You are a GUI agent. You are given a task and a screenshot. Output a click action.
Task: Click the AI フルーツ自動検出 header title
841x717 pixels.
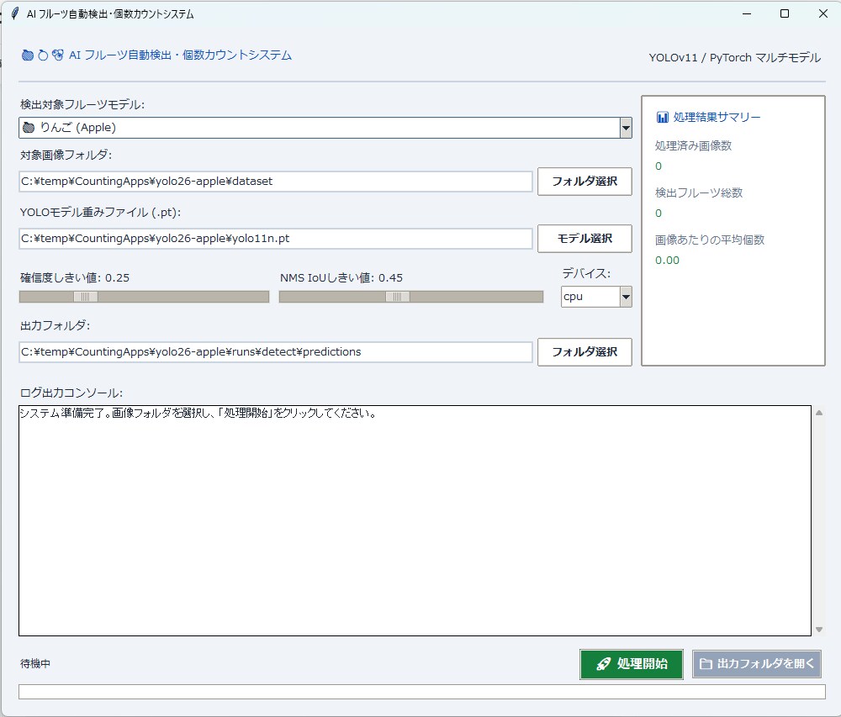180,55
